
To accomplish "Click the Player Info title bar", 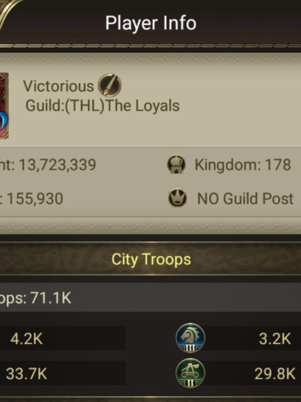I will pos(150,23).
